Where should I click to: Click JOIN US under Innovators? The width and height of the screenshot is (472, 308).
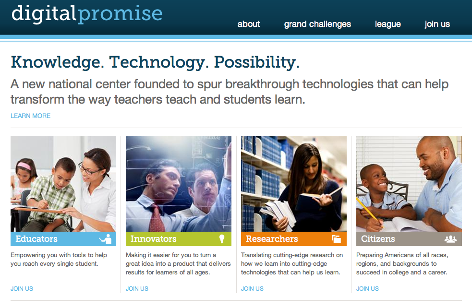[137, 288]
